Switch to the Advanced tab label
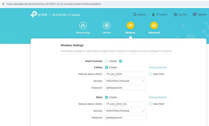209x126 pixels. pos(154,33)
